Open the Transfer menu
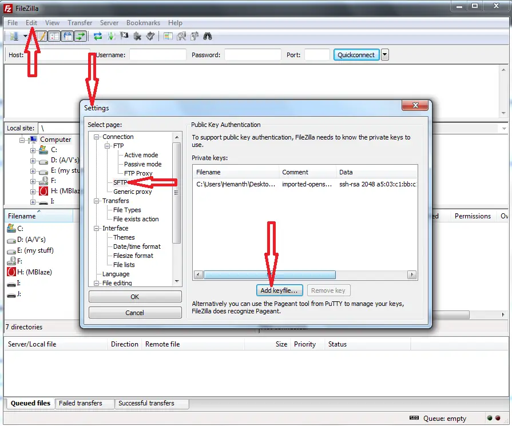The width and height of the screenshot is (512, 426). coord(80,23)
